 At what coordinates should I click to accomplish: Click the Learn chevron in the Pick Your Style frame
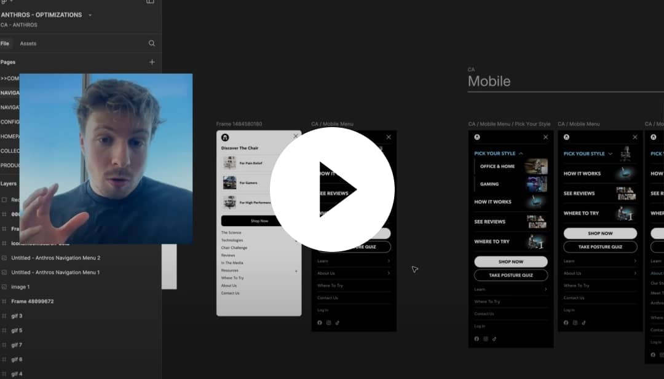pyautogui.click(x=545, y=289)
